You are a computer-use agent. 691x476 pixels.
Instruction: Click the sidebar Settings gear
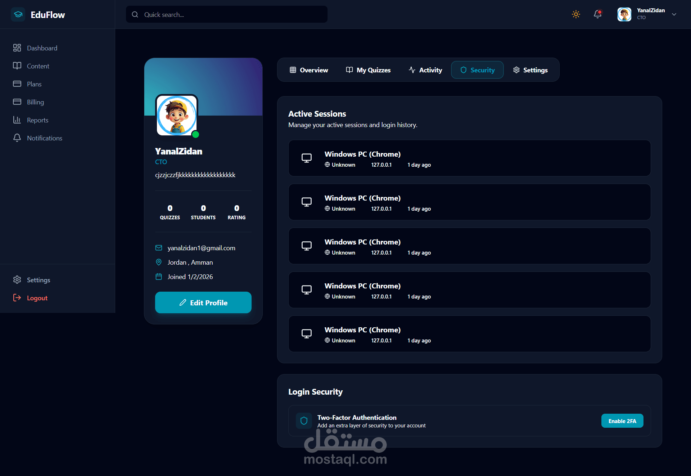[17, 280]
